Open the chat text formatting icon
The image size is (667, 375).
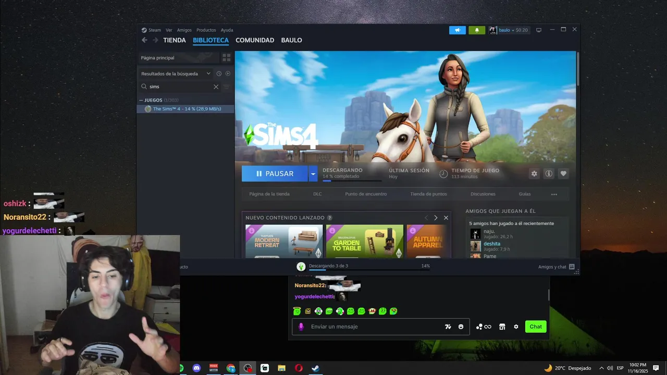[x=448, y=327]
